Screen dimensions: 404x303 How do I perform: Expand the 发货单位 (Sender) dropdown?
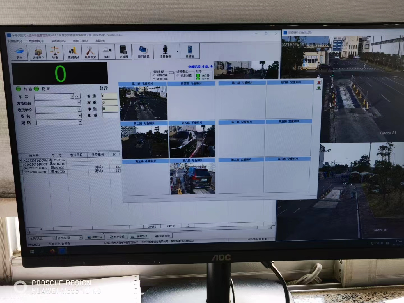(x=79, y=103)
